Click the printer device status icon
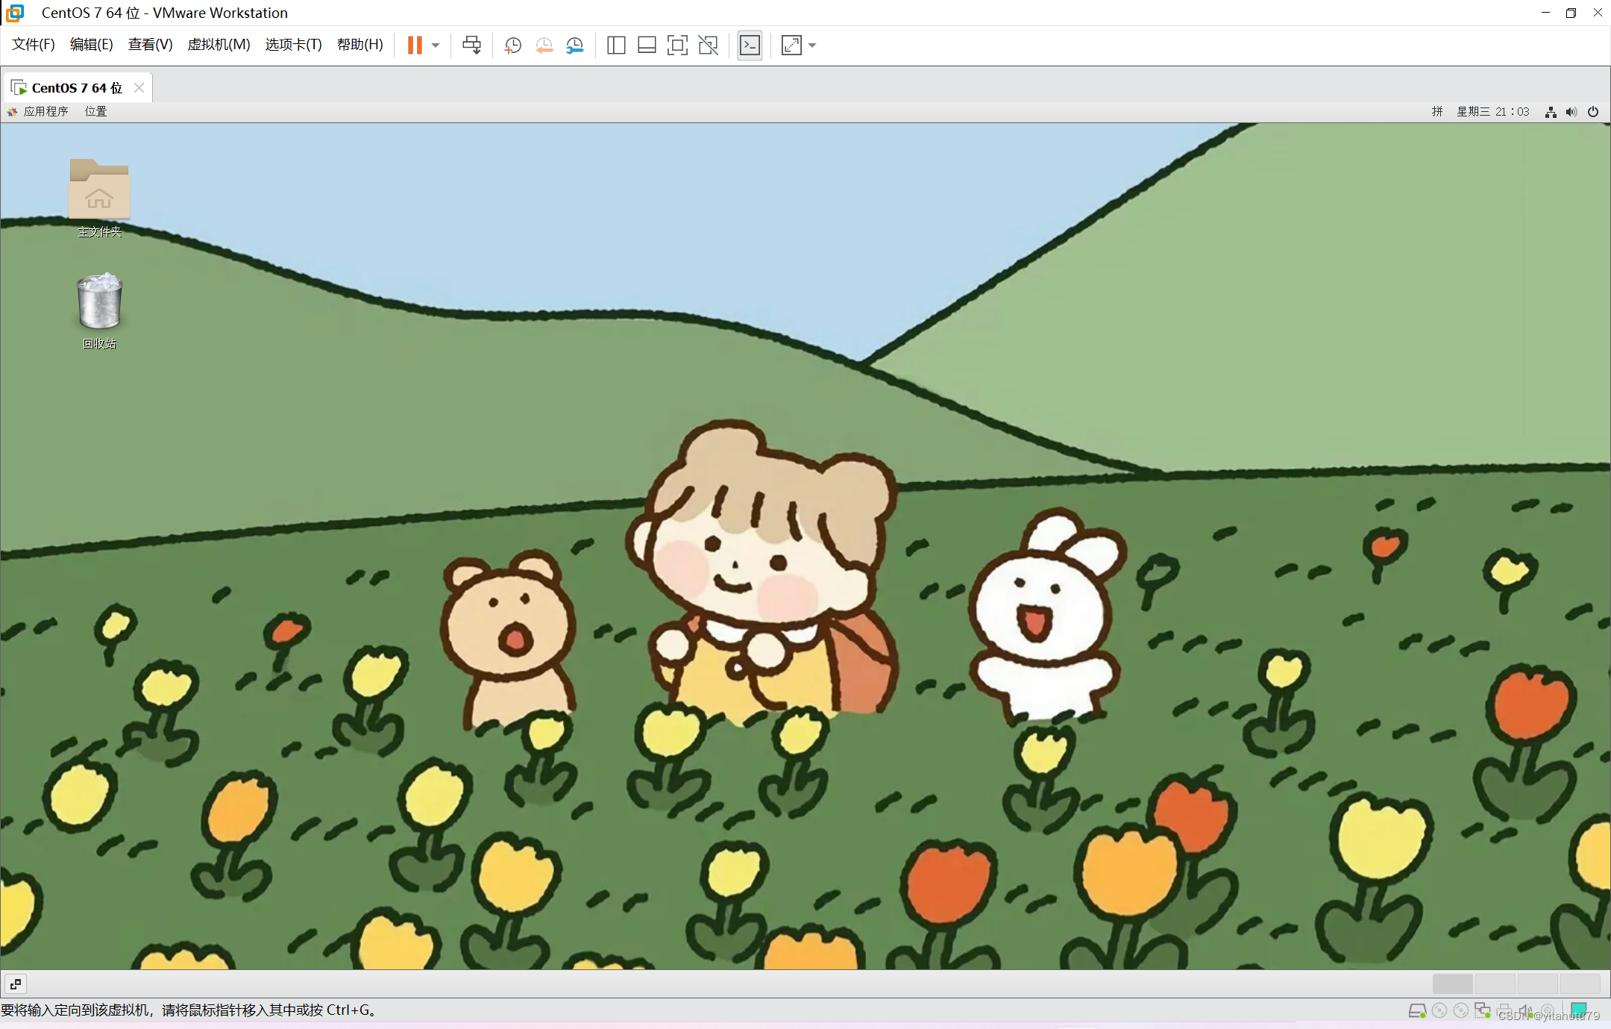 1504,1010
